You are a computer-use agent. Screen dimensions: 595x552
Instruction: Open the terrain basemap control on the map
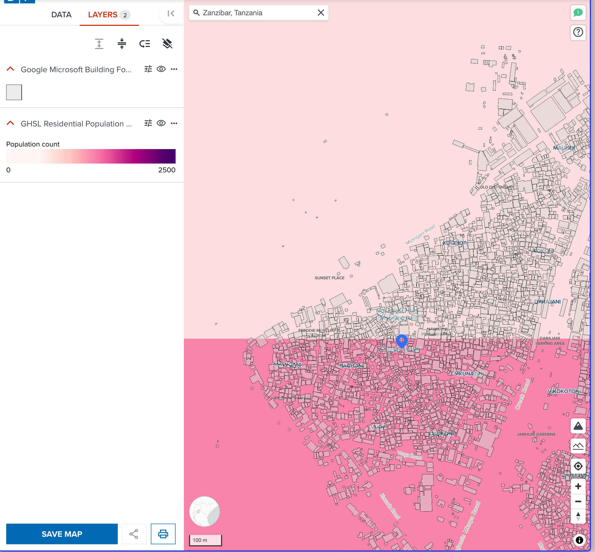coord(578,426)
